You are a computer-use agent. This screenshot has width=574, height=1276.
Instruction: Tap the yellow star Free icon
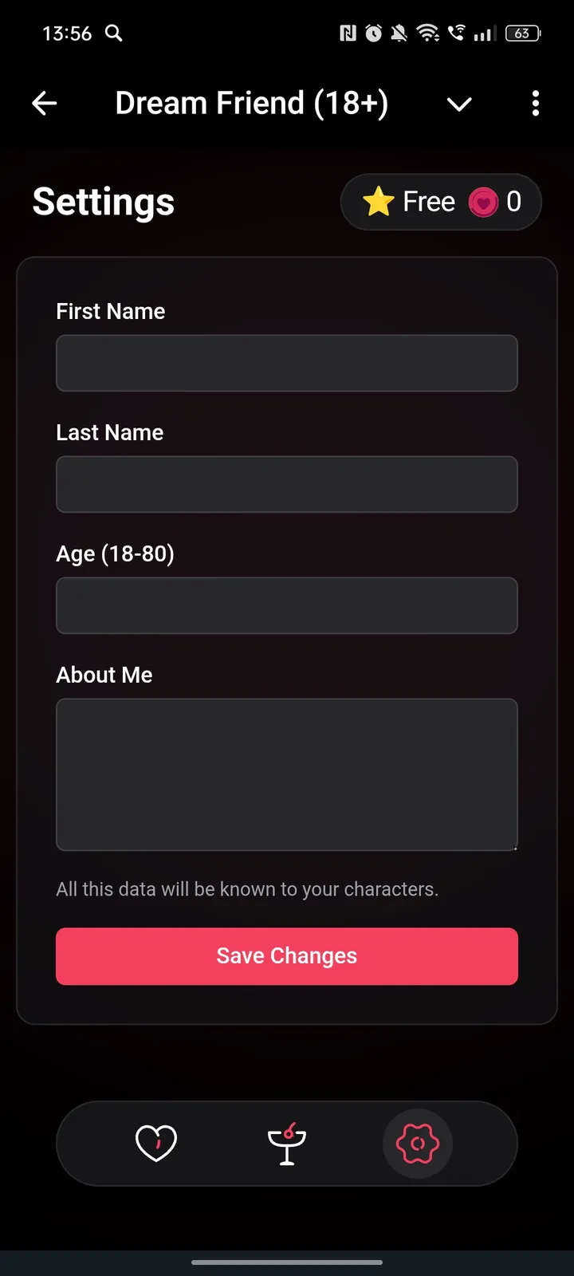tap(379, 202)
